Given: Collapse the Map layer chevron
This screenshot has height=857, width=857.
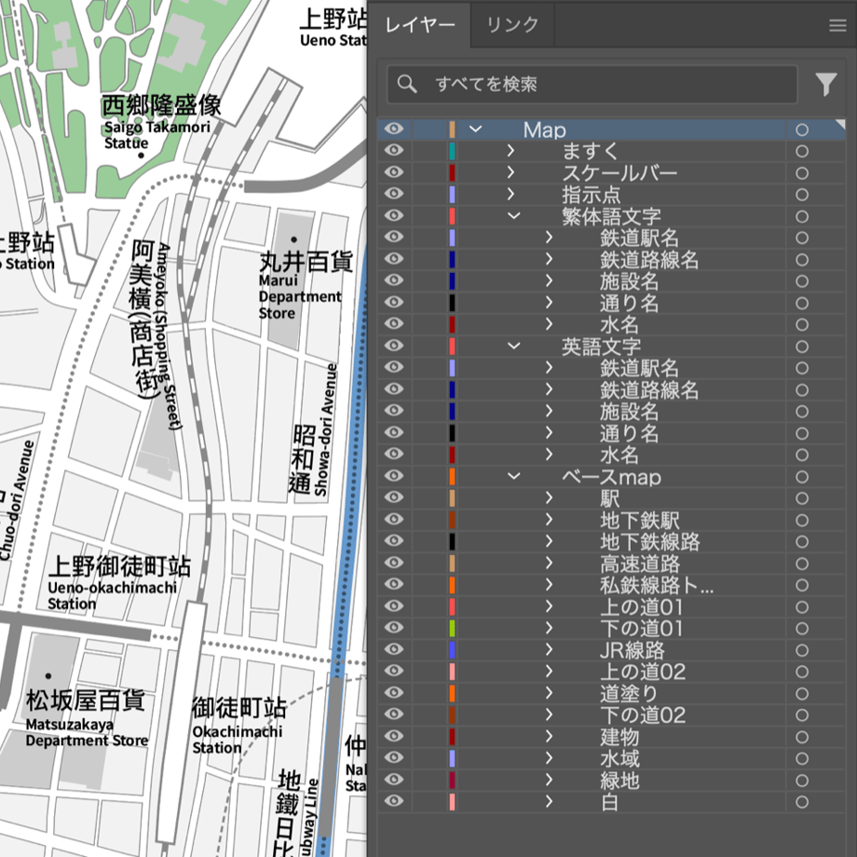Looking at the screenshot, I should pos(475,129).
